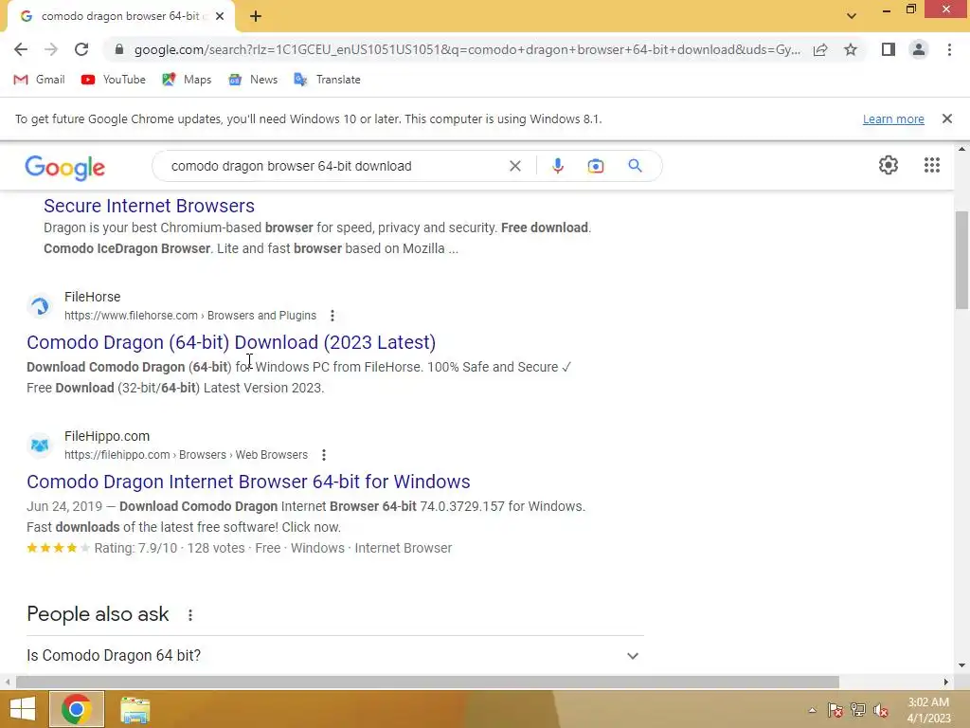Image resolution: width=970 pixels, height=728 pixels.
Task: Submit search with the magnifier icon
Action: [635, 166]
